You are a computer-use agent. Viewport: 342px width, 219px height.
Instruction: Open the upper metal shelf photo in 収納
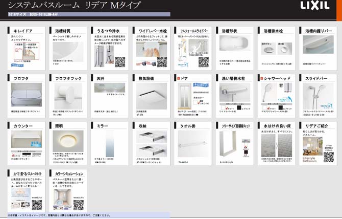[152, 137]
